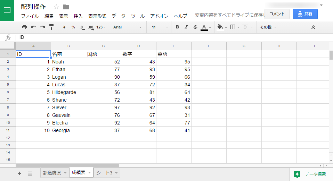333x181 pixels.
Task: Select the paint format tool
Action: point(51,27)
